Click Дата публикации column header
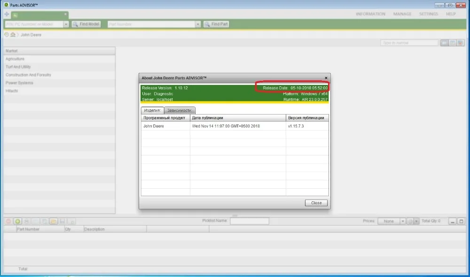This screenshot has height=277, width=470. click(238, 118)
